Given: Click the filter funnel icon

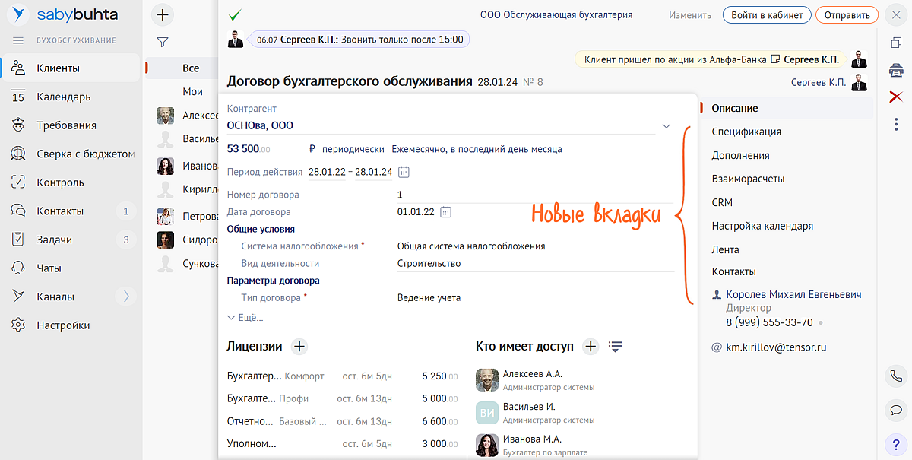Looking at the screenshot, I should [x=163, y=42].
